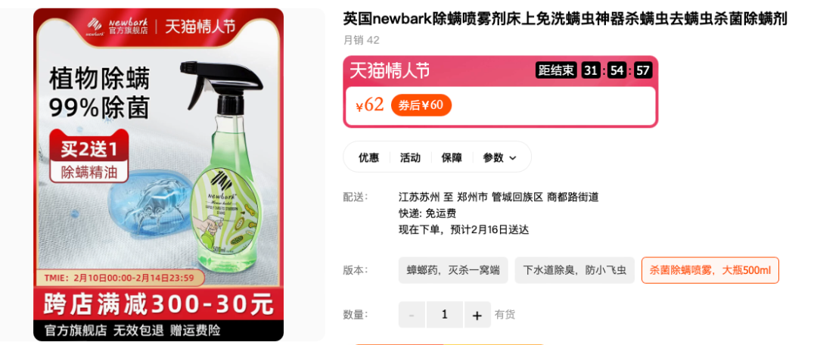Open the 保障 tab

coord(452,158)
